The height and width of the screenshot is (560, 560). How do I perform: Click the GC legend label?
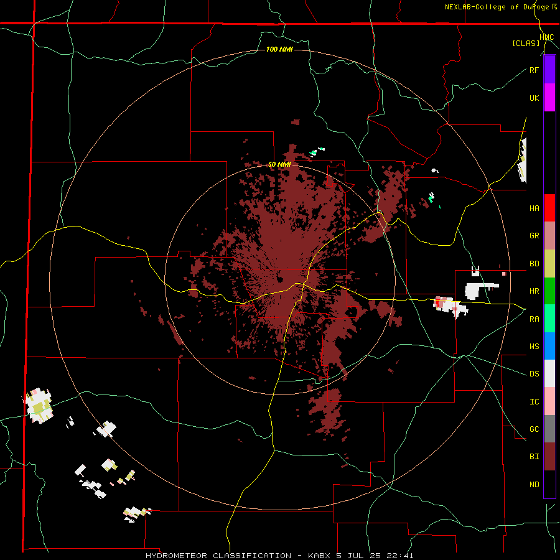pyautogui.click(x=534, y=429)
